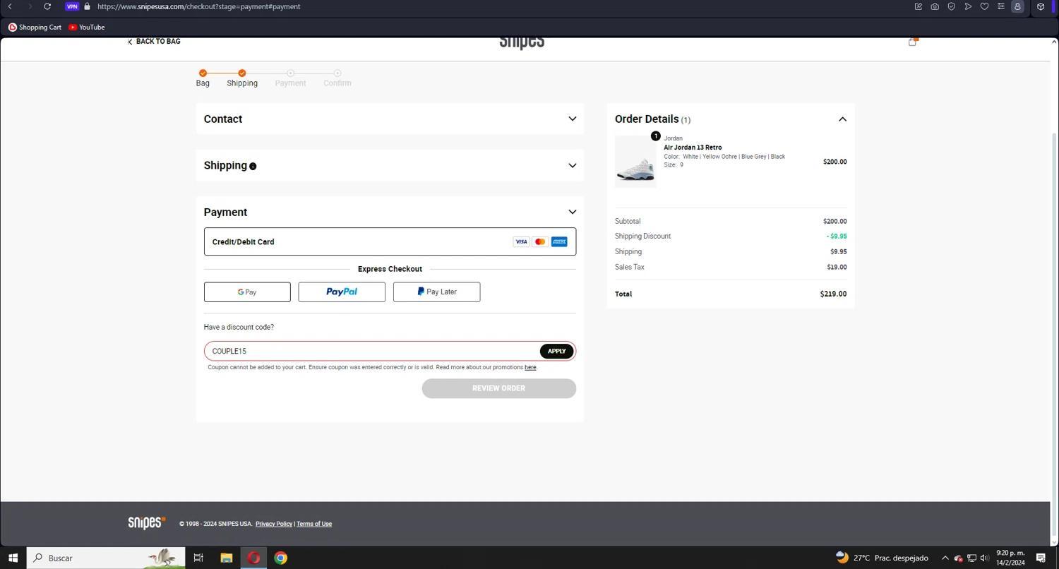Screen dimensions: 1059x569
Task: Pay with Google Pay
Action: [247, 292]
